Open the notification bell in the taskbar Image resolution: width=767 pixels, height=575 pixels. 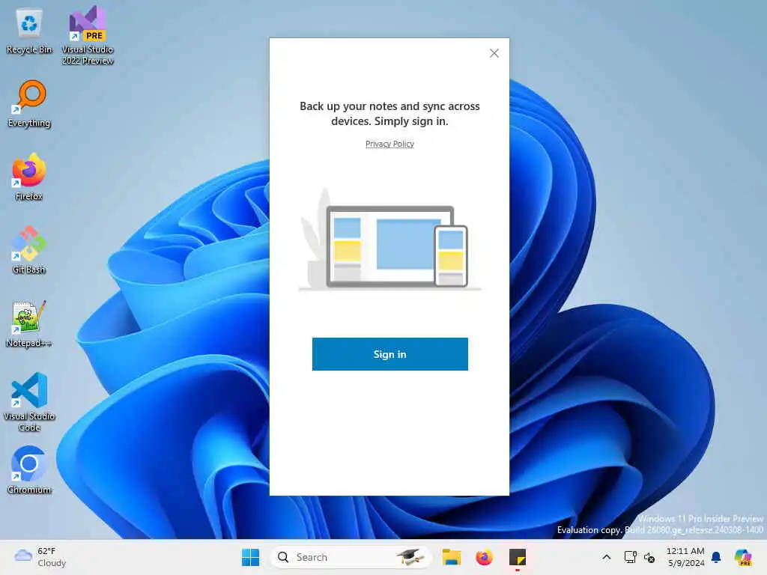[716, 557]
